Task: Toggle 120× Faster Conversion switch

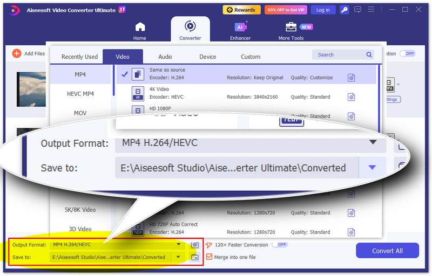Action: [279, 245]
